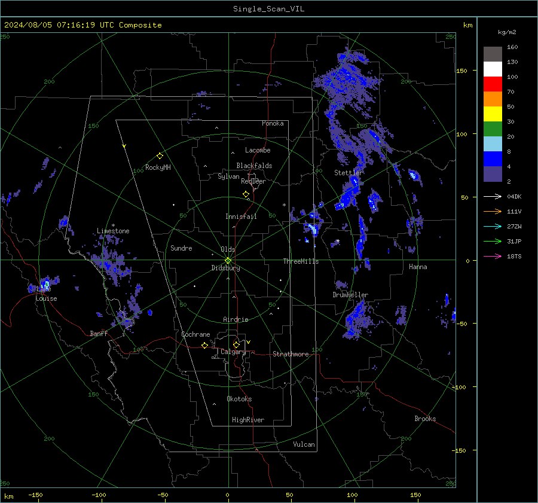538x503 pixels.
Task: Click the white 04DK arrow legend icon
Action: coord(493,197)
